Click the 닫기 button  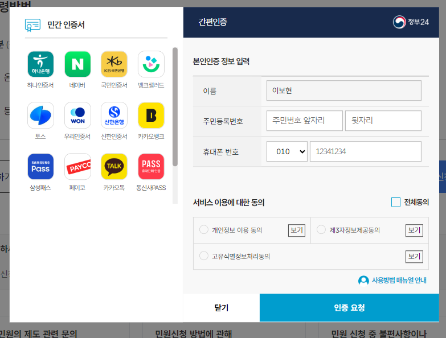click(x=222, y=308)
